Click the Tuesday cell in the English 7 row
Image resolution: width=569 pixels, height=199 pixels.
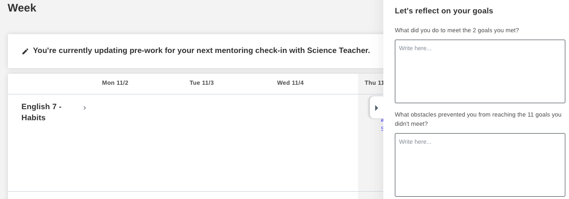(201, 143)
